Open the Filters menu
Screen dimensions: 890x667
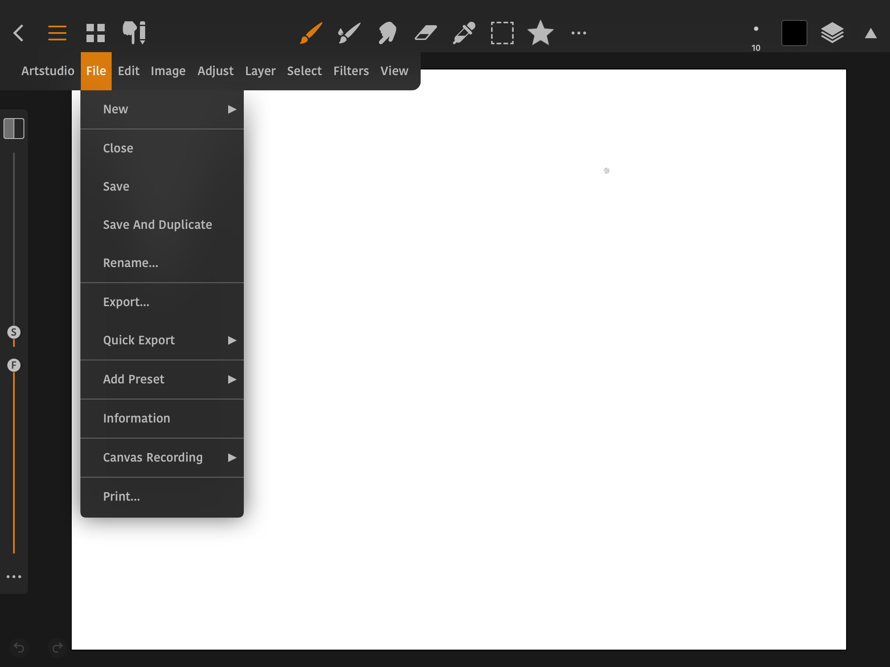[x=351, y=71]
